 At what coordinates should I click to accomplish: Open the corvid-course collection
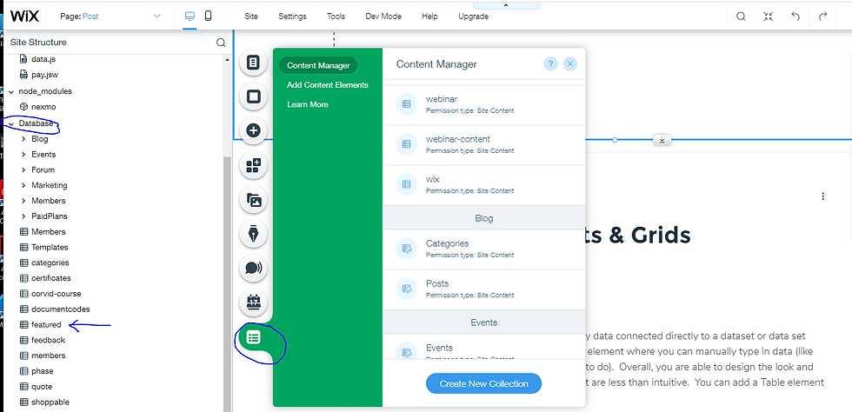click(x=56, y=294)
